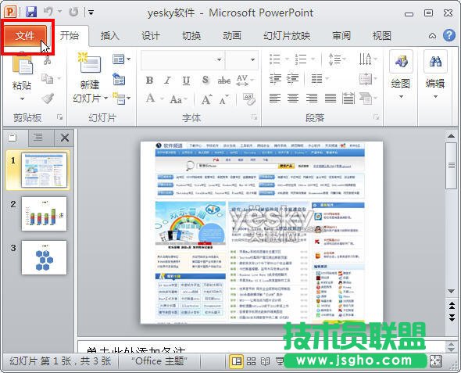Toggle text Shadow formatting
The height and width of the screenshot is (373, 461).
(x=205, y=80)
